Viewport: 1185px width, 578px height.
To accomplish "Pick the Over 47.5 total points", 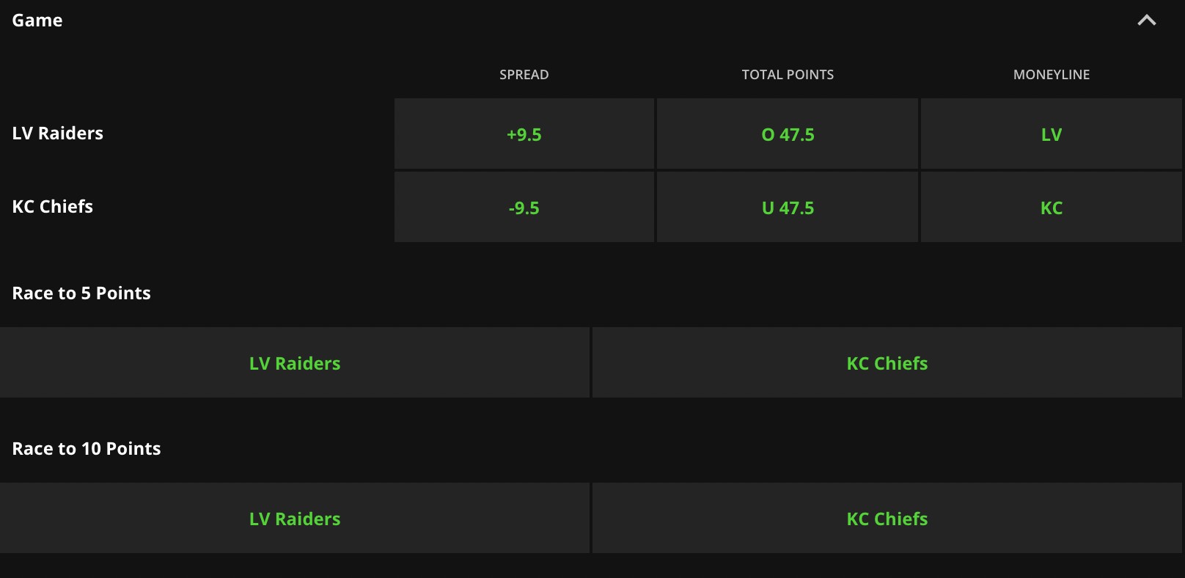I will (x=788, y=134).
